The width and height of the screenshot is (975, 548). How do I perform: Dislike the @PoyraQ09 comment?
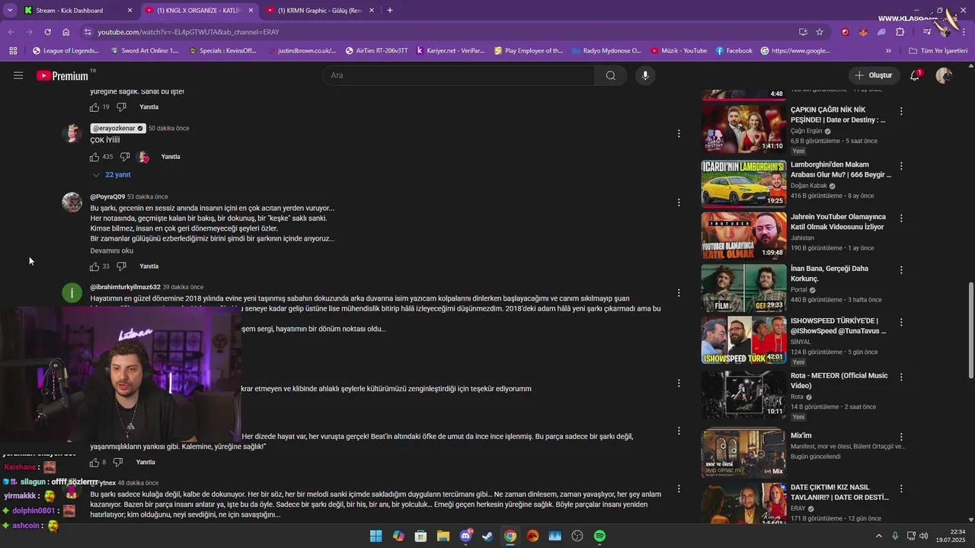pos(121,266)
